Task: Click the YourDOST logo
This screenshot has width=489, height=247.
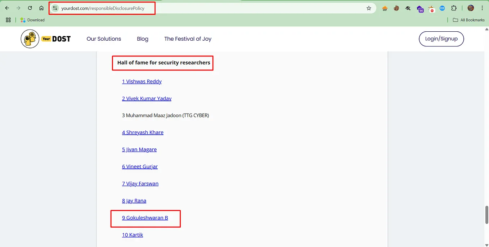Action: [46, 39]
